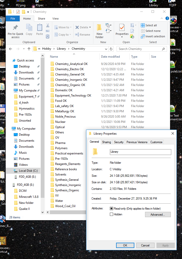Open the View ribbon tab
Viewport: 182px width, 259px height.
55,19
